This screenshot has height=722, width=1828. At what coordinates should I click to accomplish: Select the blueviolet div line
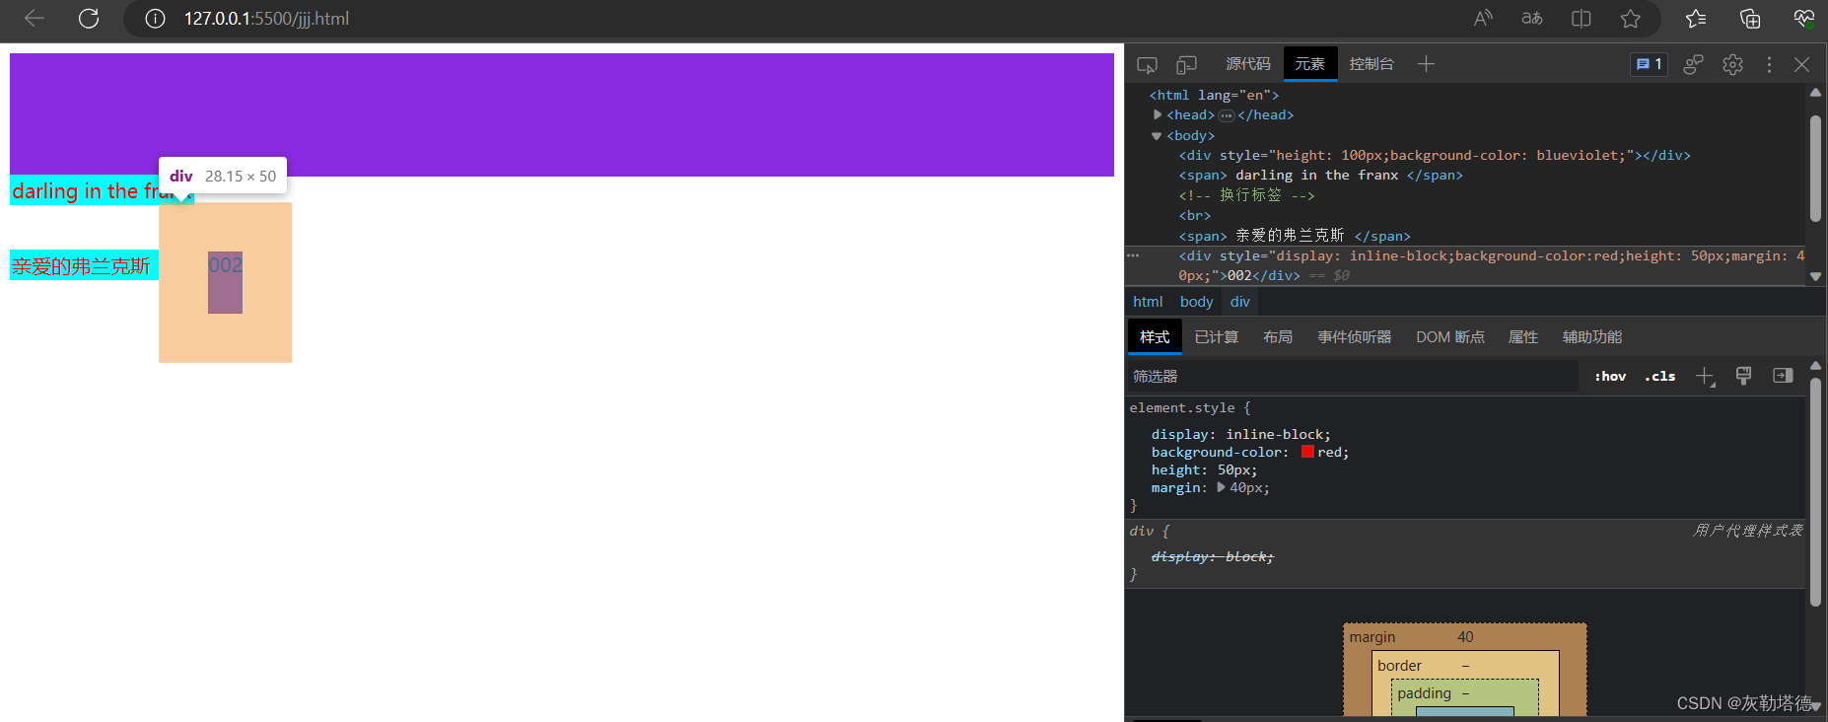(1435, 156)
